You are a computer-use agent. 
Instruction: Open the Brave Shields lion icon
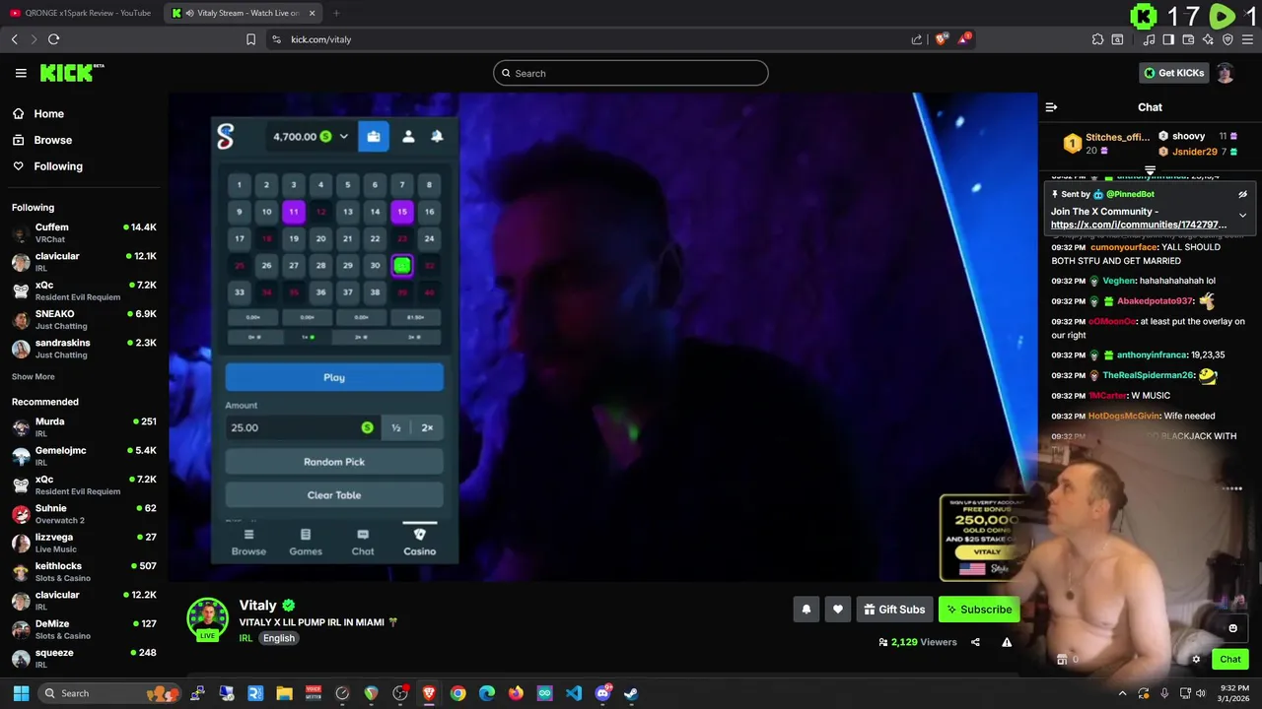coord(941,39)
